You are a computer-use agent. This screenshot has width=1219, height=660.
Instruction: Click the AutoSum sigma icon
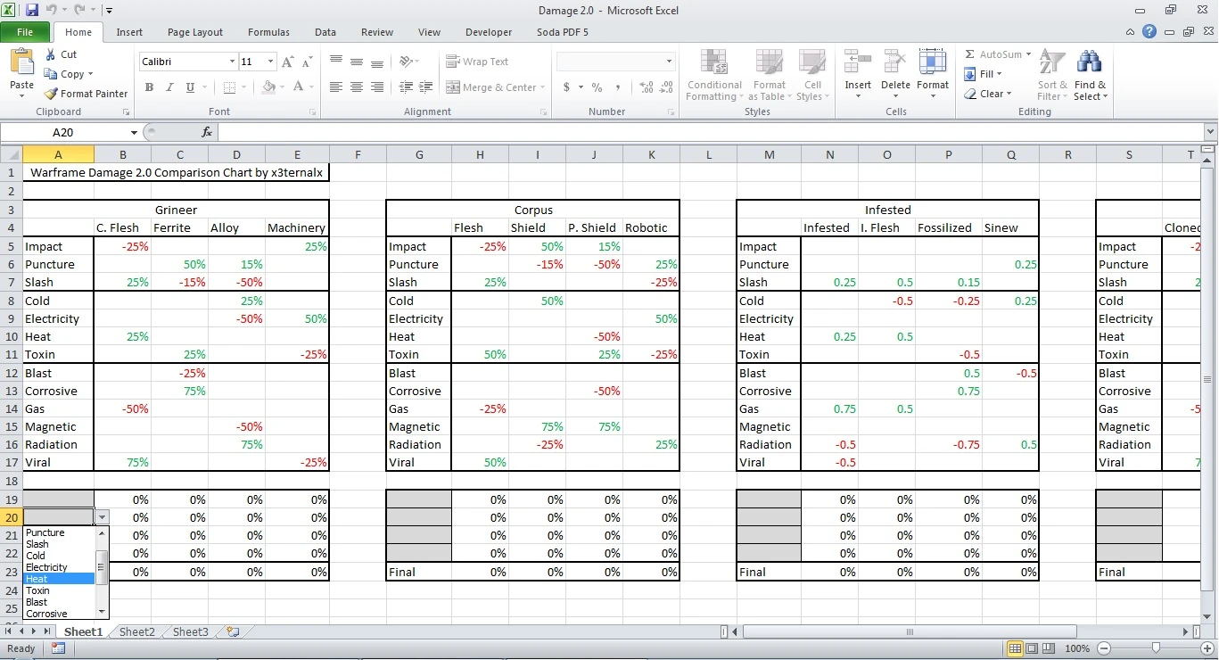970,54
